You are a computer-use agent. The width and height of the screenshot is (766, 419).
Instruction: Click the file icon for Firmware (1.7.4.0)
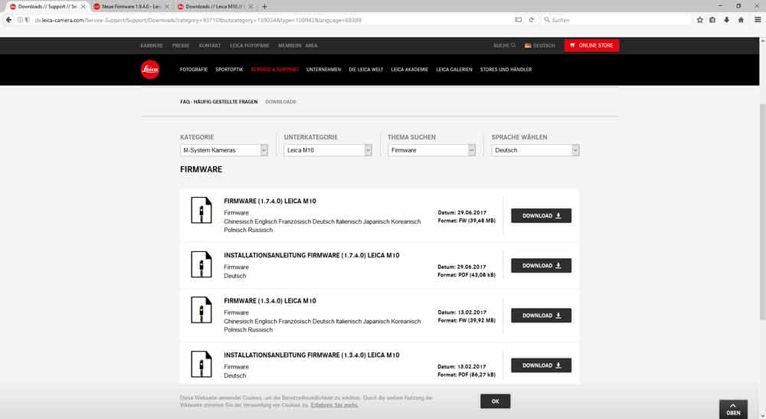[201, 211]
